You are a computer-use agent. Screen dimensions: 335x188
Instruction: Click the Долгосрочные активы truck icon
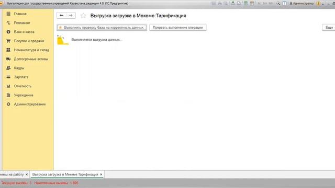pos(8,59)
